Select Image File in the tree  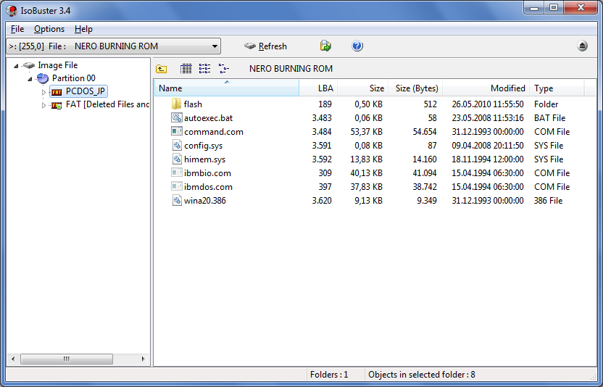coord(58,65)
